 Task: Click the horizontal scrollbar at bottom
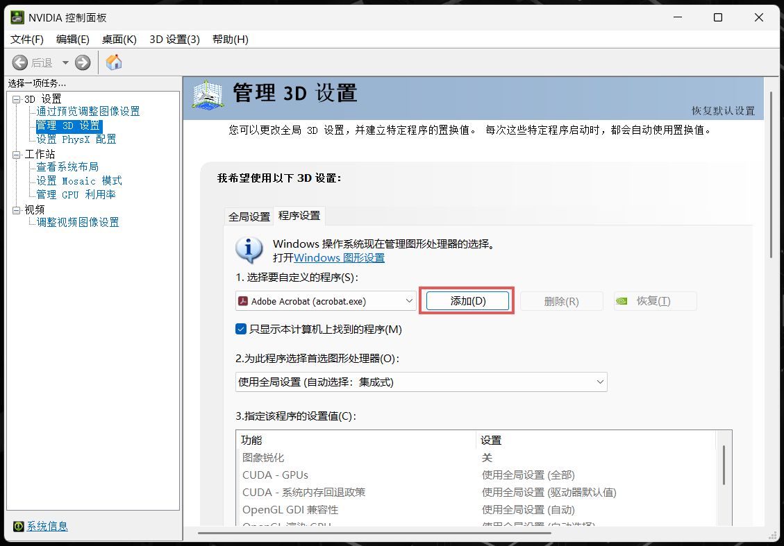click(x=375, y=533)
